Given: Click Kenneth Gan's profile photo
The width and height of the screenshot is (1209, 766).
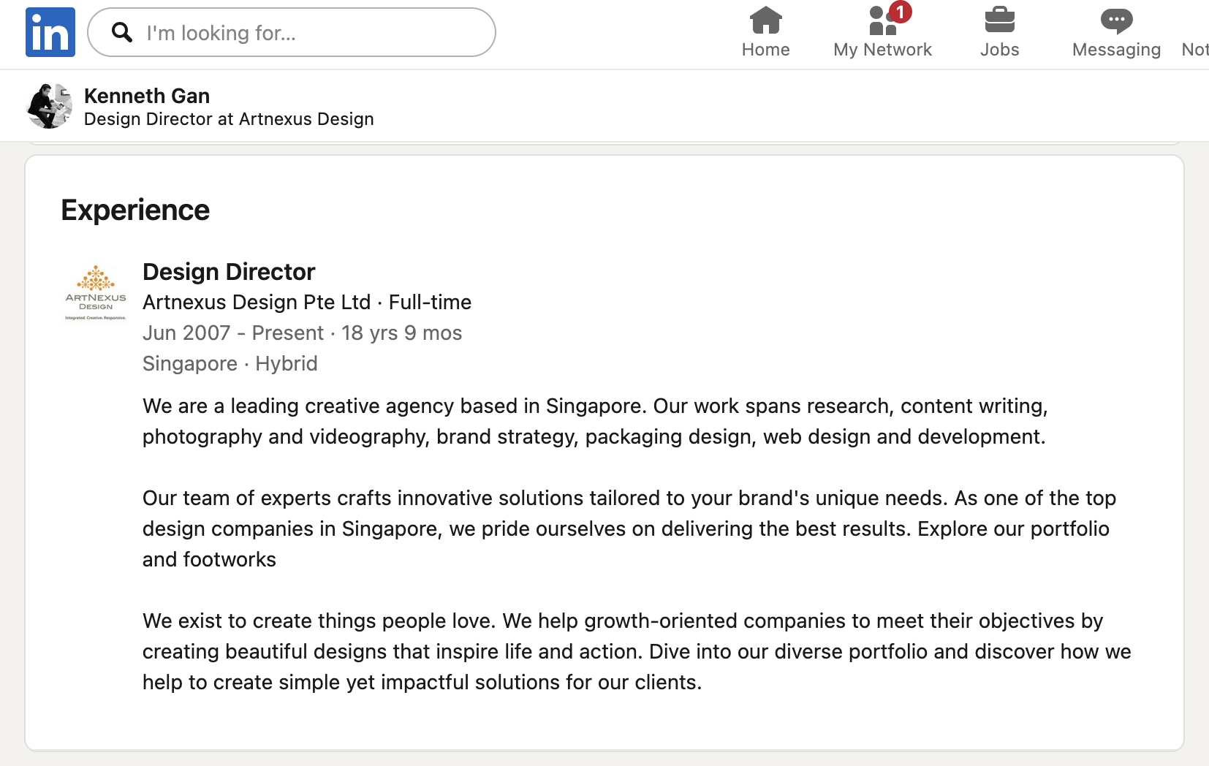Looking at the screenshot, I should [x=48, y=105].
